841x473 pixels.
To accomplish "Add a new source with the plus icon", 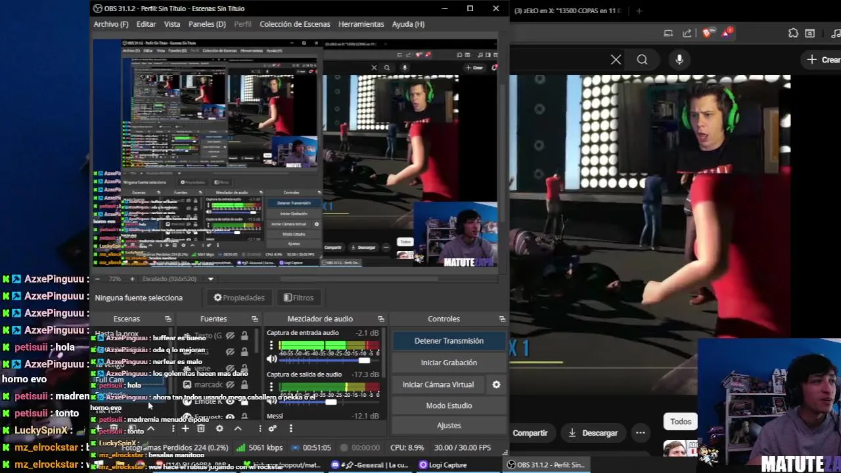I will [185, 428].
